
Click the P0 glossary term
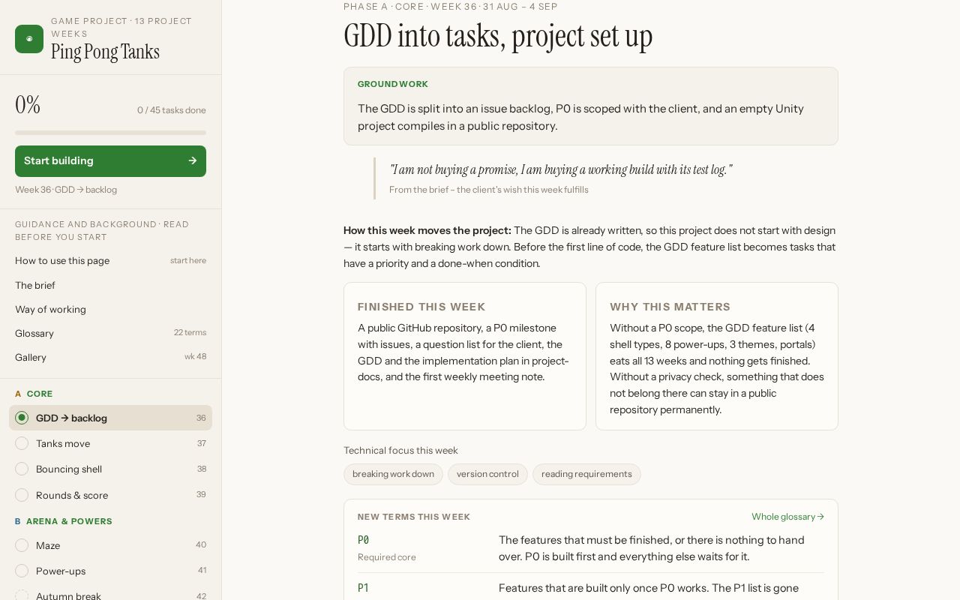[x=363, y=540]
